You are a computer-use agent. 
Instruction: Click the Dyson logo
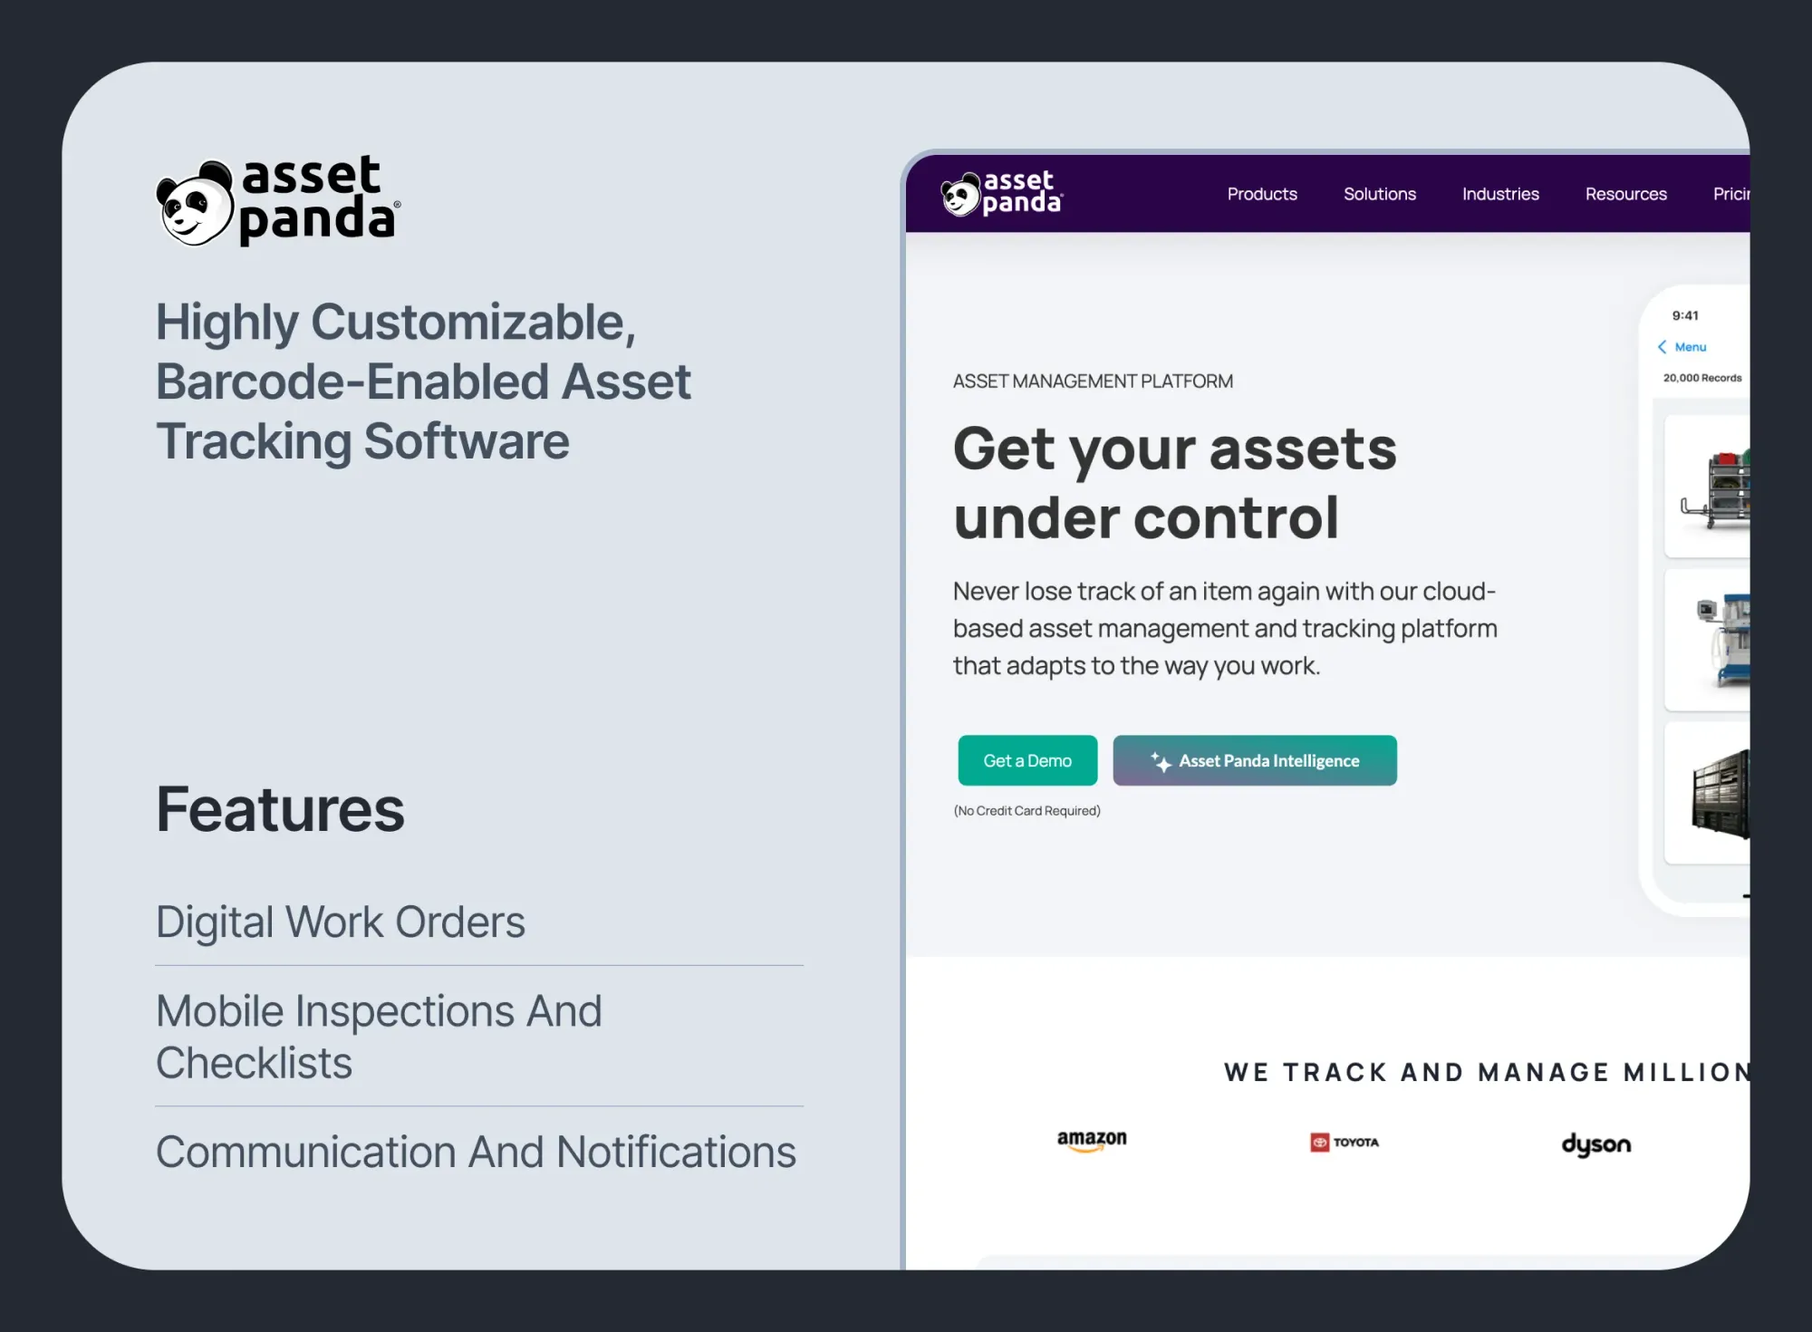click(x=1595, y=1144)
